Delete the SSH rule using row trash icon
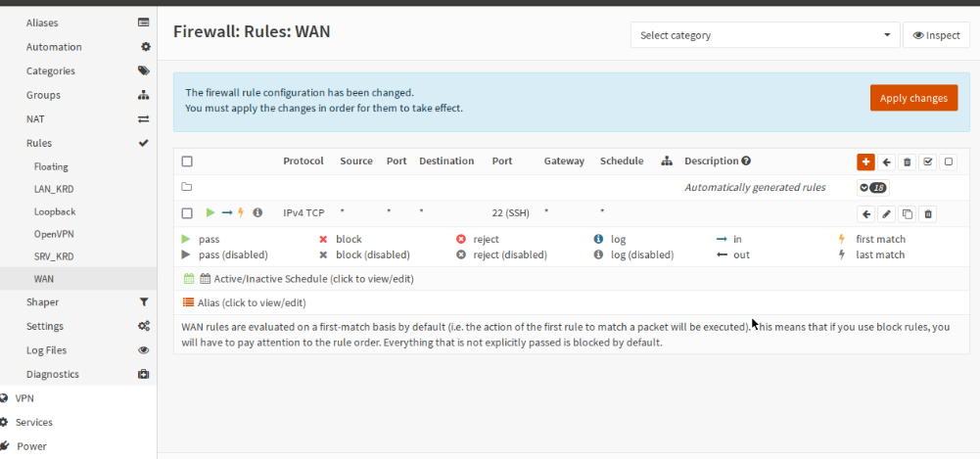 (x=928, y=213)
